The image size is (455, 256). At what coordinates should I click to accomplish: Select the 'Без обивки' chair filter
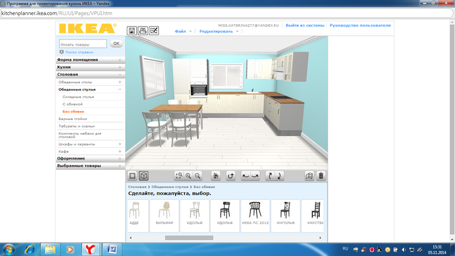pyautogui.click(x=73, y=111)
